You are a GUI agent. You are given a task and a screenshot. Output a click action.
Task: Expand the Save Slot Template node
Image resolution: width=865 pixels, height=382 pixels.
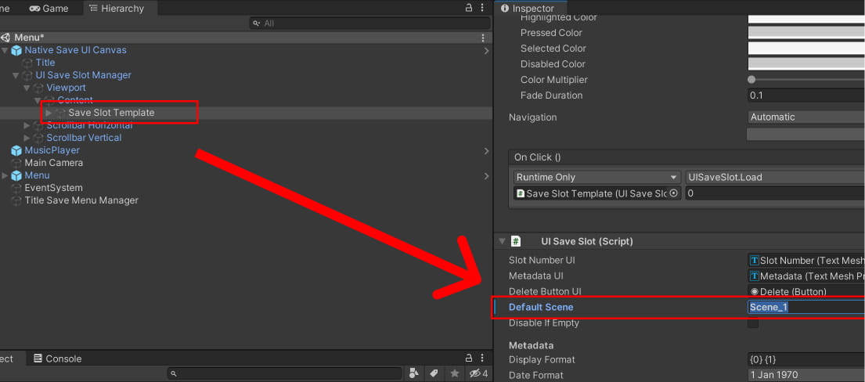49,113
